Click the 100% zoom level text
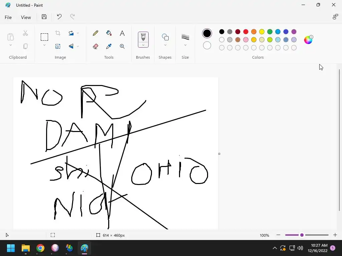 tap(265, 235)
